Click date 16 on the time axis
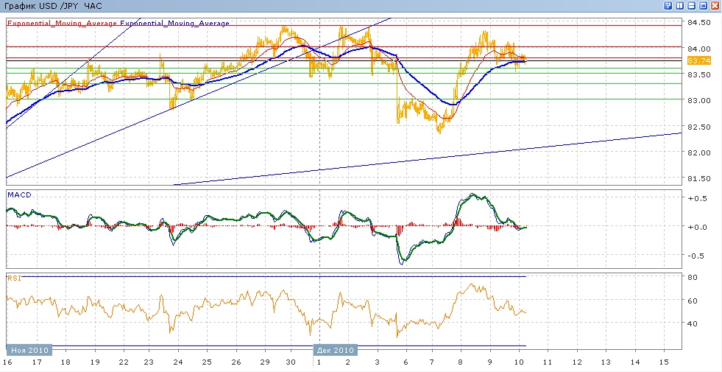The image size is (722, 372). tap(7, 363)
